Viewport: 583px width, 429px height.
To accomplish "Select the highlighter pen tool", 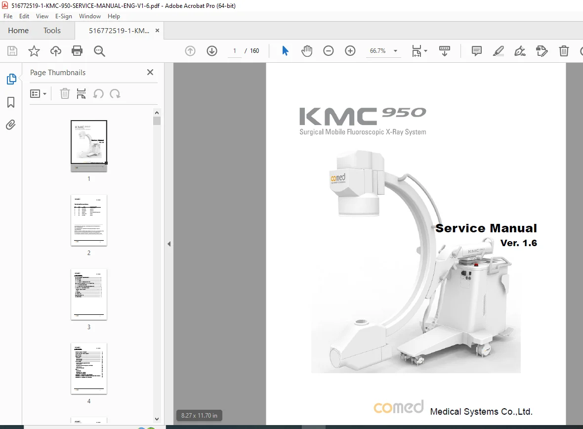I will (498, 51).
